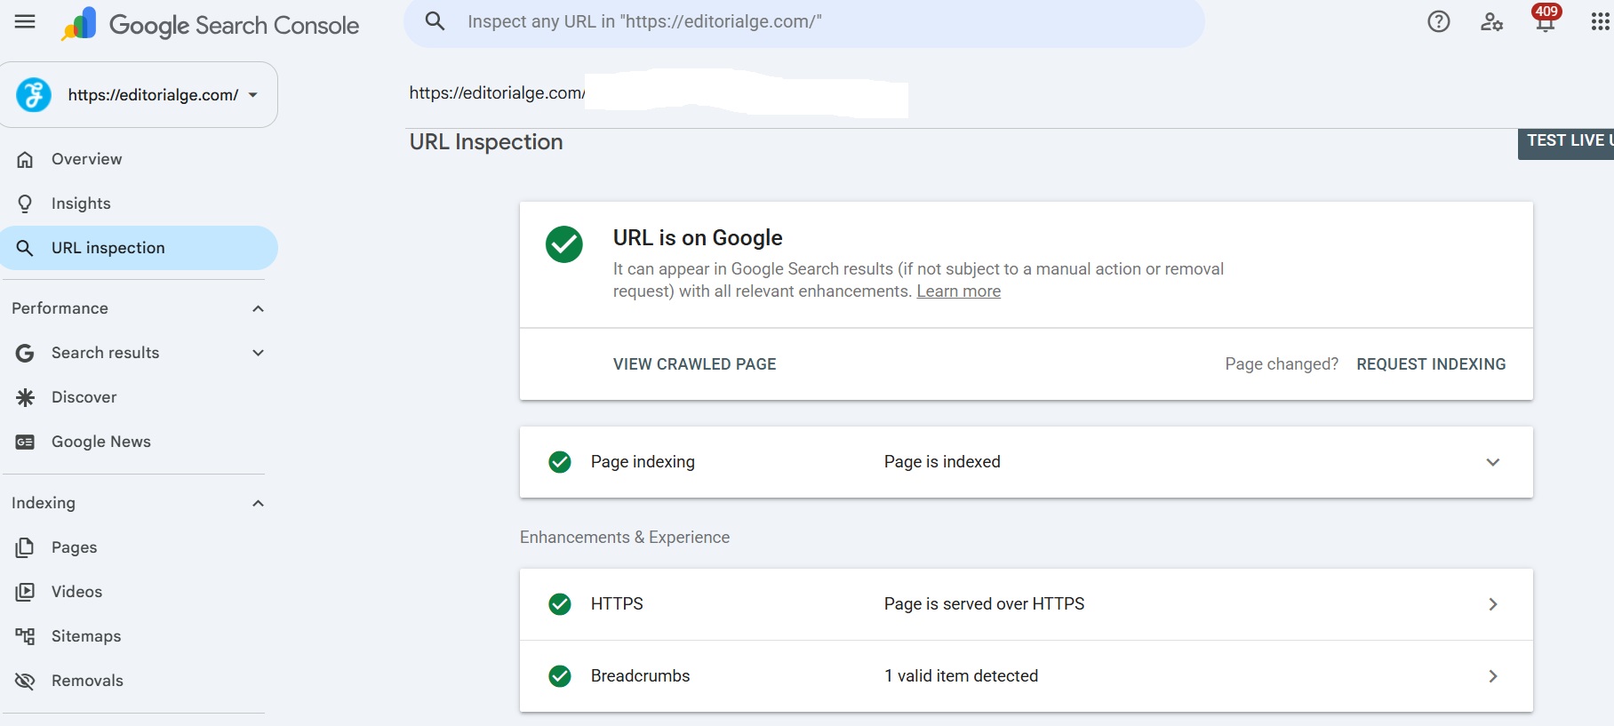Screen dimensions: 1614x726
Task: Open HTTPS enhancement details arrow
Action: coord(1493,604)
